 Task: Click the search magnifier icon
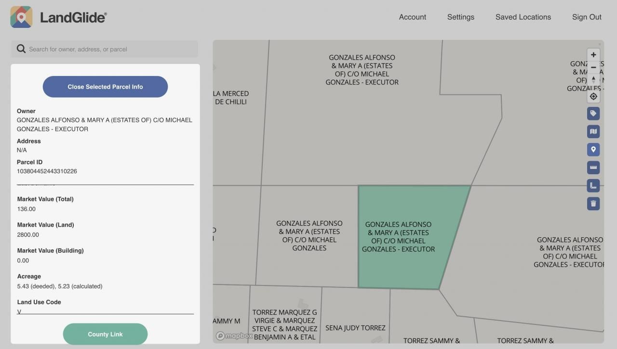pos(21,49)
